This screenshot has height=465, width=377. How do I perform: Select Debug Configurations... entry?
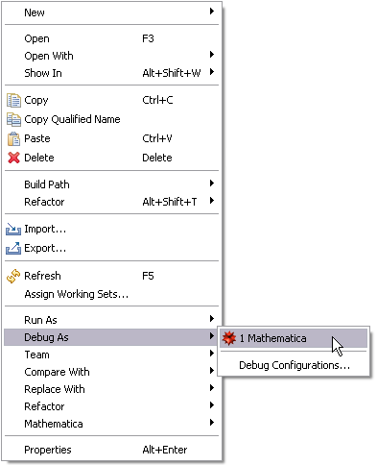coord(294,365)
